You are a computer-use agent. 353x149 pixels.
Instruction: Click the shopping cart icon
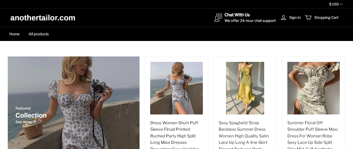click(308, 18)
